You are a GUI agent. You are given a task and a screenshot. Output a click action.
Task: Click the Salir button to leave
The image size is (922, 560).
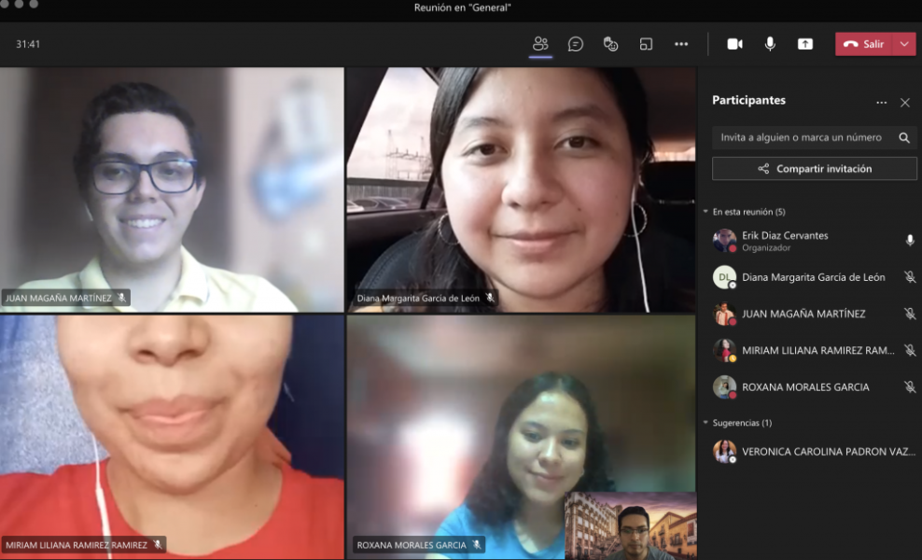pos(864,44)
